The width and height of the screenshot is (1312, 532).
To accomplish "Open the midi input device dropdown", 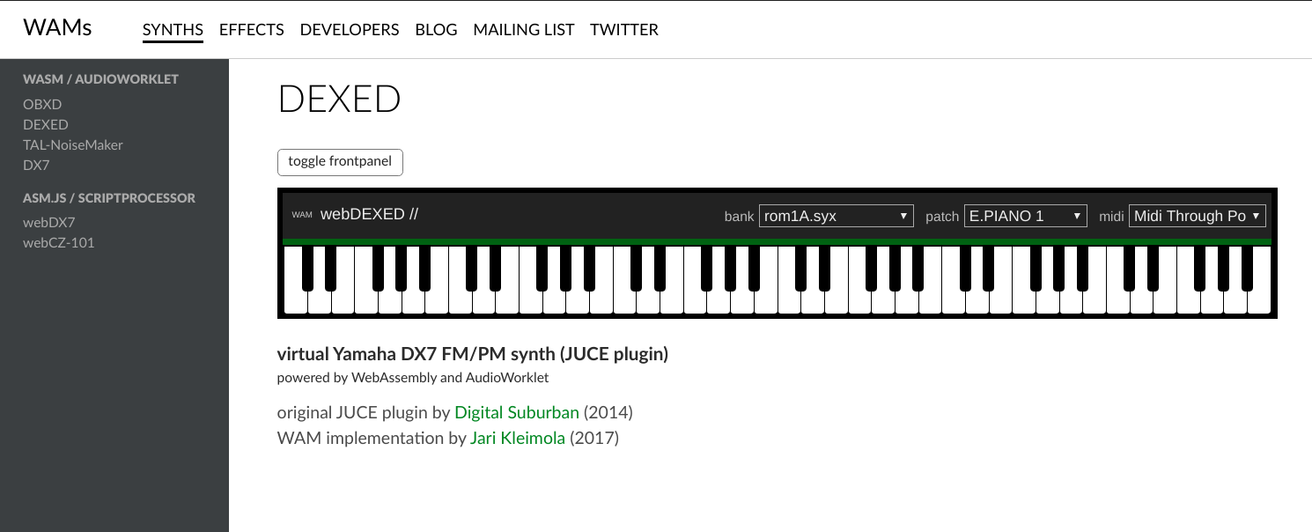I will [x=1197, y=216].
